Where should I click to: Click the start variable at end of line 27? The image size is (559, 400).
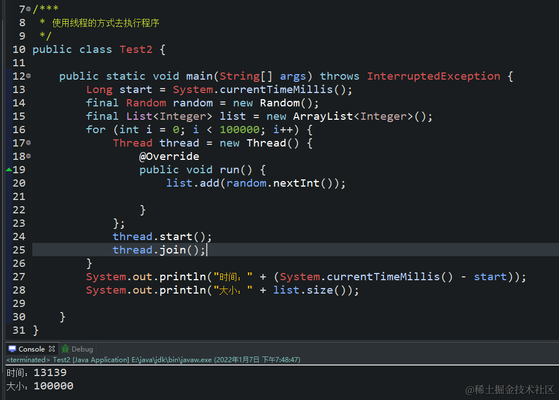(490, 277)
